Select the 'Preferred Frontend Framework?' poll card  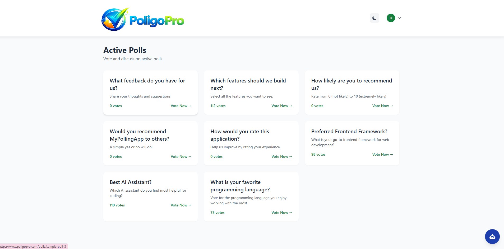click(x=352, y=143)
